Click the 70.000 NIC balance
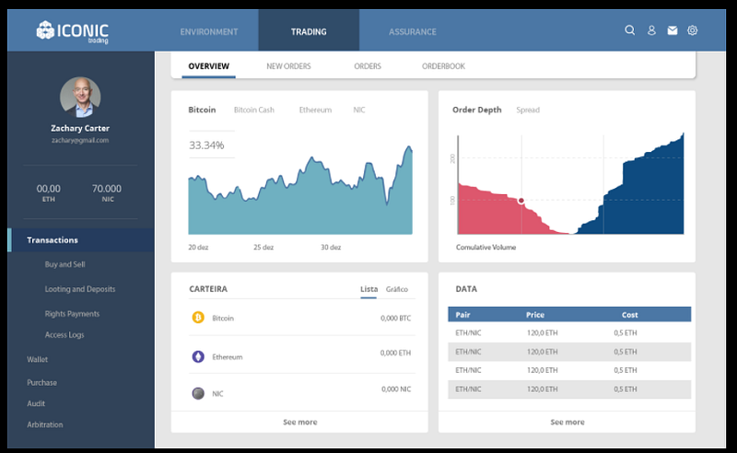The height and width of the screenshot is (453, 737). click(x=107, y=192)
